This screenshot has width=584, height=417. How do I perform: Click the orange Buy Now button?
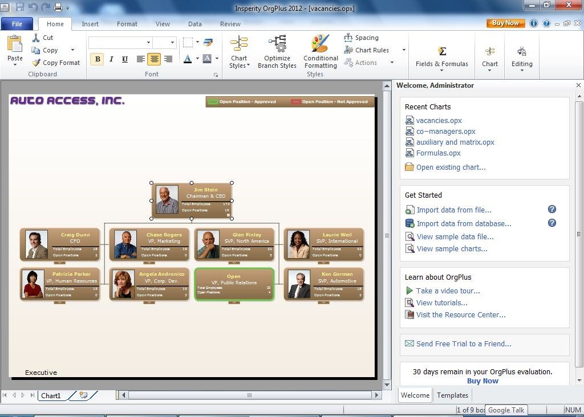coord(505,23)
